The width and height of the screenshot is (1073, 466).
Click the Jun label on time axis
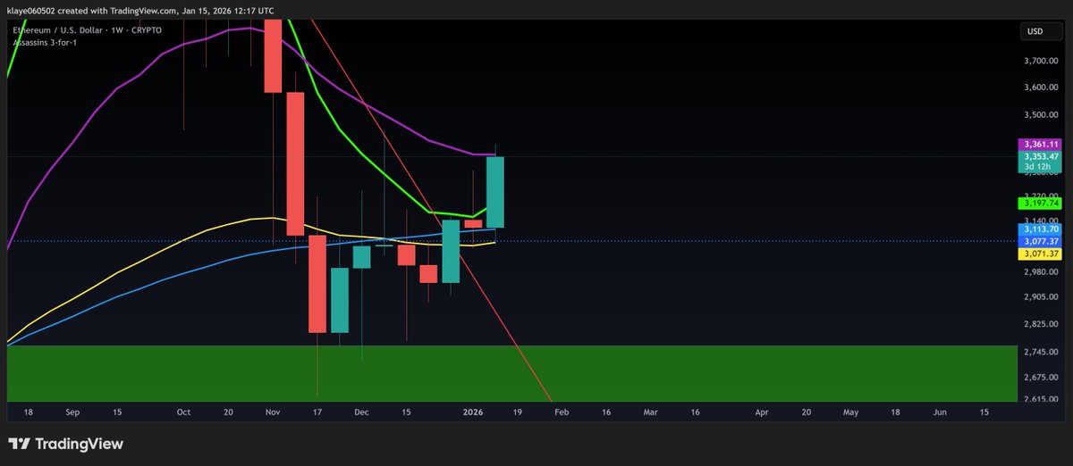tap(940, 412)
